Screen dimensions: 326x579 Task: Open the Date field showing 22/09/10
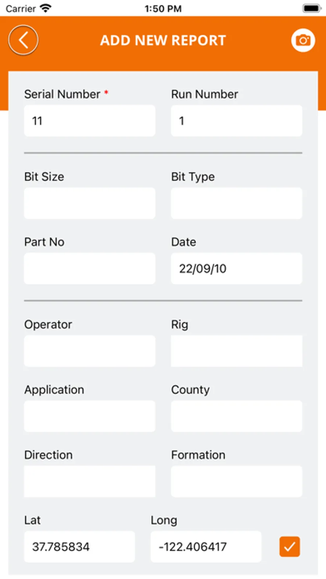coord(236,268)
